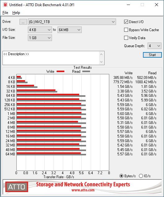Click the drive browse "..." button
This screenshot has width=164, height=197.
(23, 22)
